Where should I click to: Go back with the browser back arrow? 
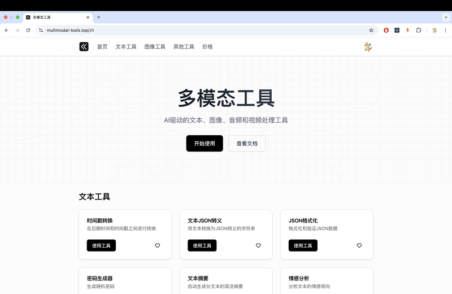pyautogui.click(x=7, y=30)
